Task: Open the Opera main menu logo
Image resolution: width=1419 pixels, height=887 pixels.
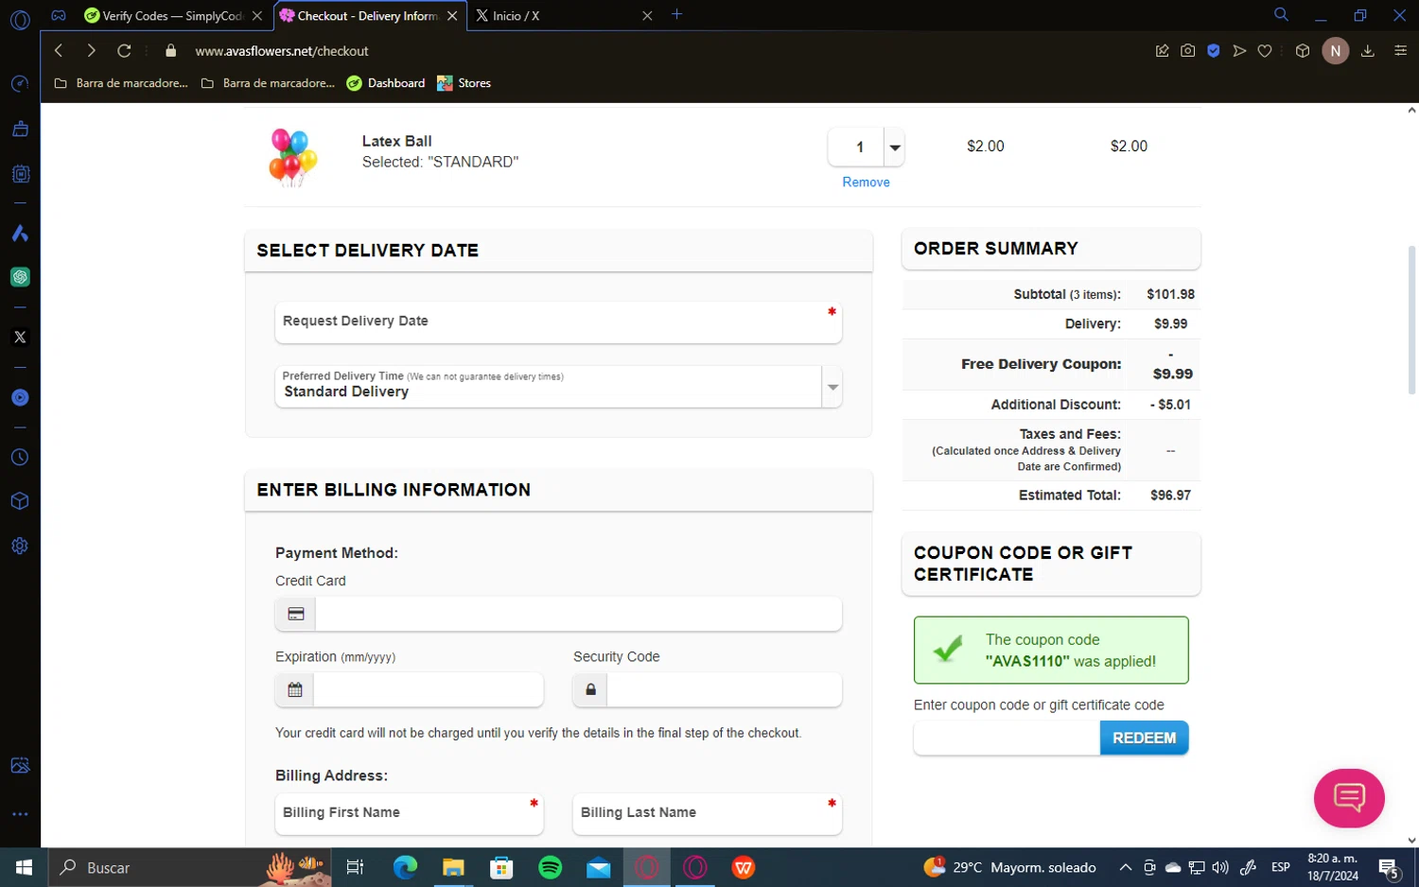Action: (x=20, y=19)
